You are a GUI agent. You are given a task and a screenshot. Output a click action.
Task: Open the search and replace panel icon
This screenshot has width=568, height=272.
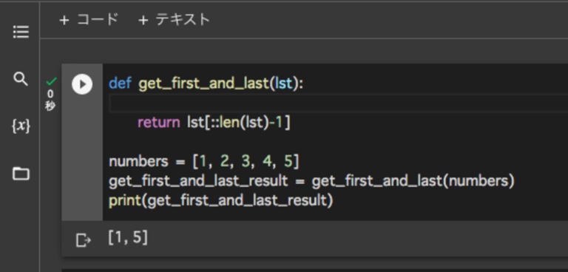pos(21,78)
